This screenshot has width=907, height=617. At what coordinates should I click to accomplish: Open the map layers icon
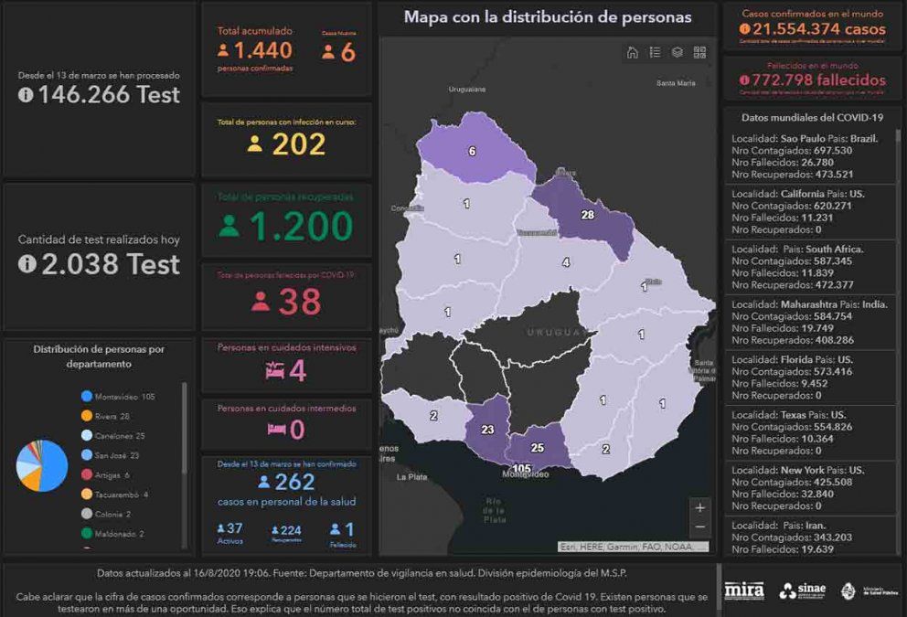[678, 52]
